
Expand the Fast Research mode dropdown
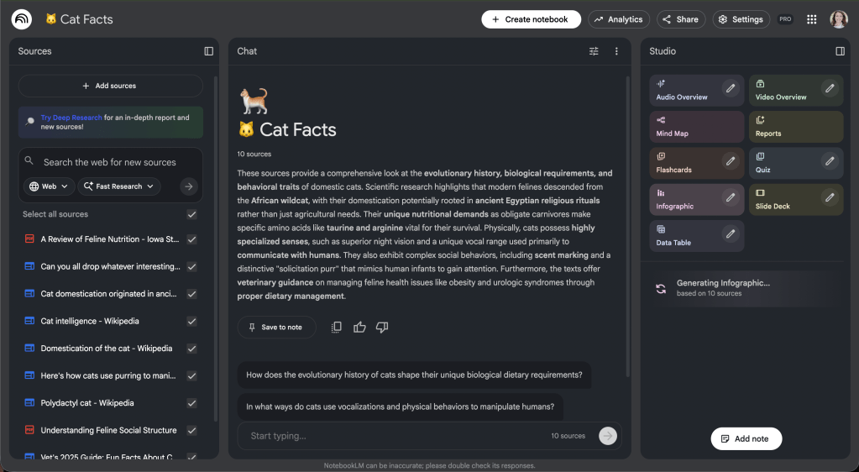tap(120, 186)
